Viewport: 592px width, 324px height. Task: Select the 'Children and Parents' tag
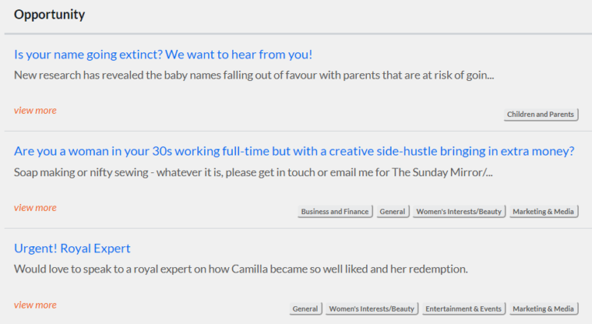pos(540,115)
